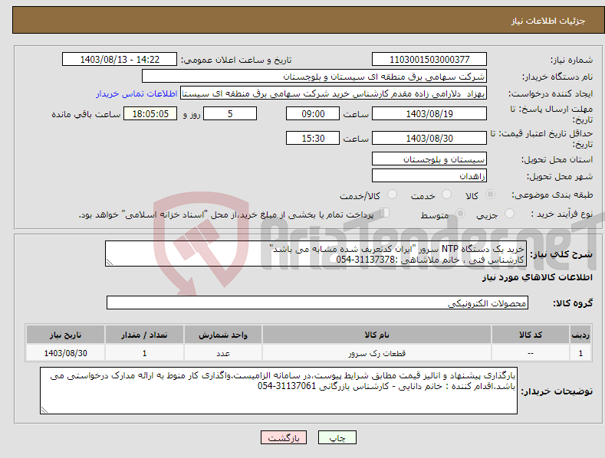
Task: Click the کد کالا column header
Action: [x=531, y=335]
